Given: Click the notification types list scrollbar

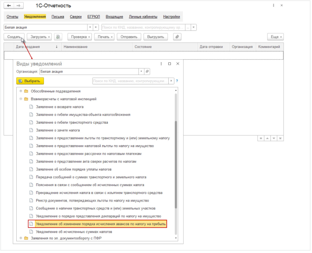Looking at the screenshot, I should coord(176,163).
